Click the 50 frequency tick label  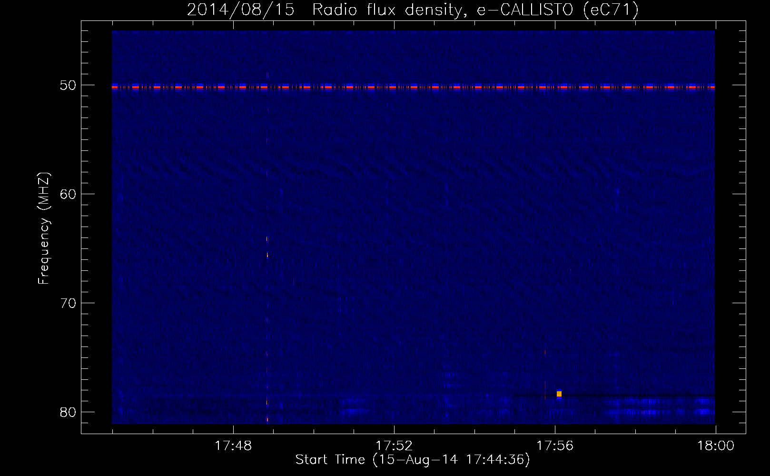(68, 85)
